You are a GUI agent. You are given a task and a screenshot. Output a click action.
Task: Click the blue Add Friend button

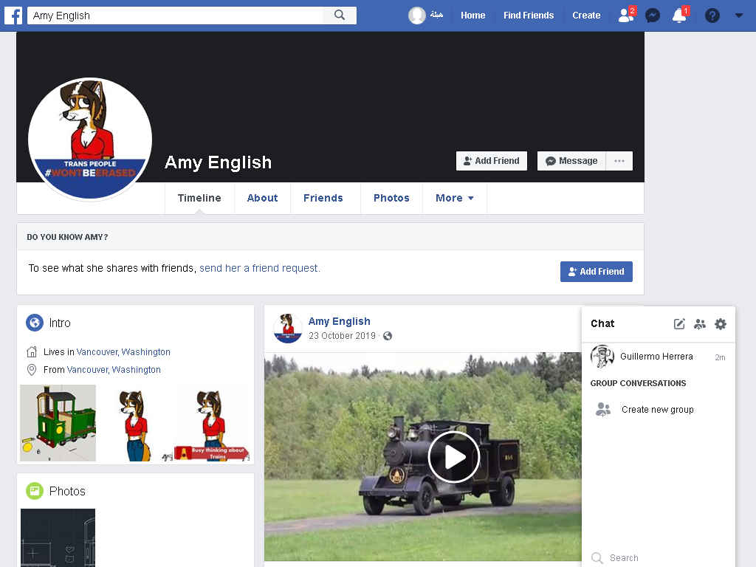[x=596, y=272]
